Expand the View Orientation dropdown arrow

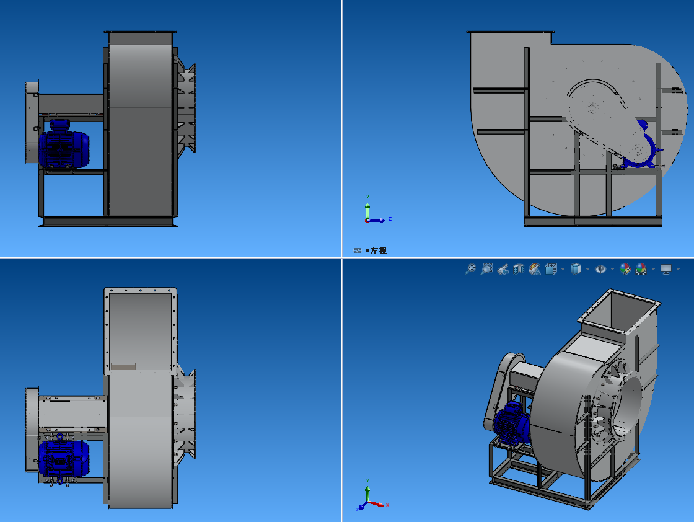click(x=562, y=270)
